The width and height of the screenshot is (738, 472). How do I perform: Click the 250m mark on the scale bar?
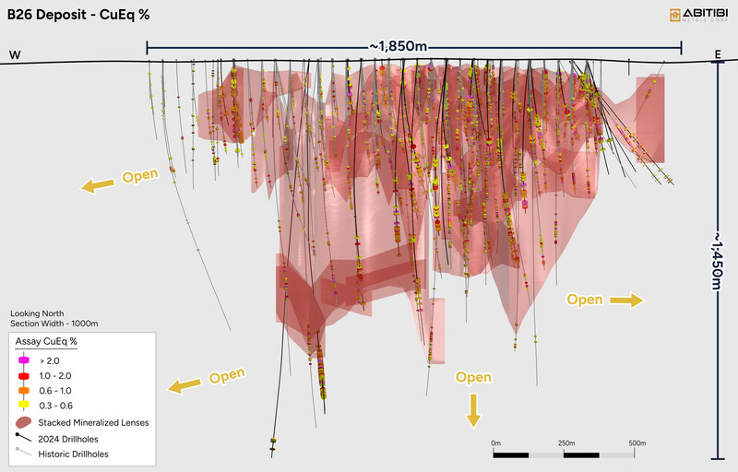pyautogui.click(x=564, y=442)
